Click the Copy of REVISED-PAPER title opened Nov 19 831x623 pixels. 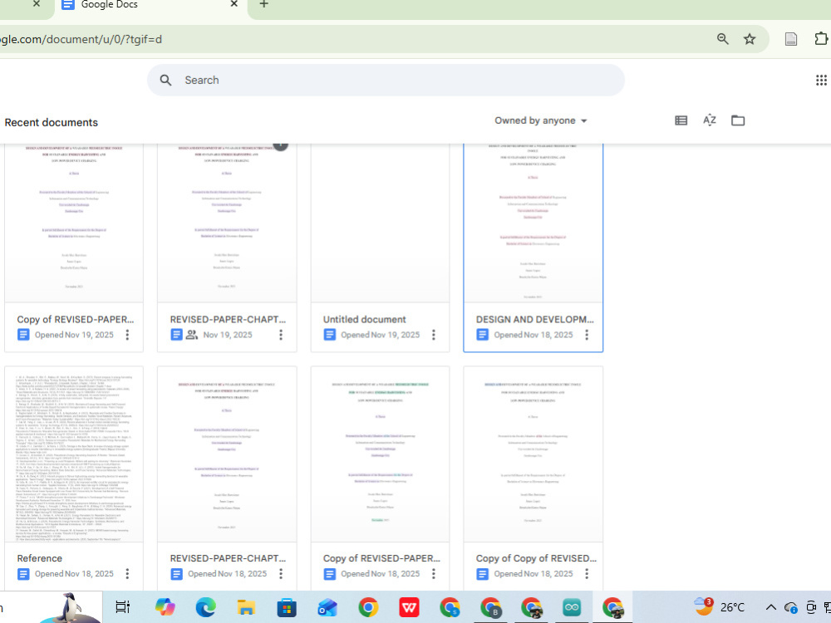click(x=76, y=320)
